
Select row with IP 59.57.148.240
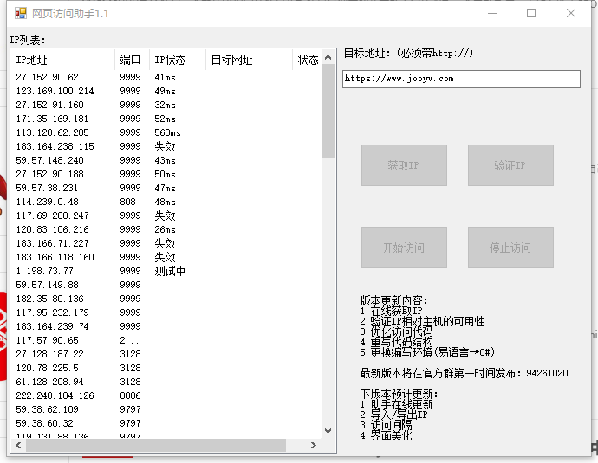pos(166,160)
